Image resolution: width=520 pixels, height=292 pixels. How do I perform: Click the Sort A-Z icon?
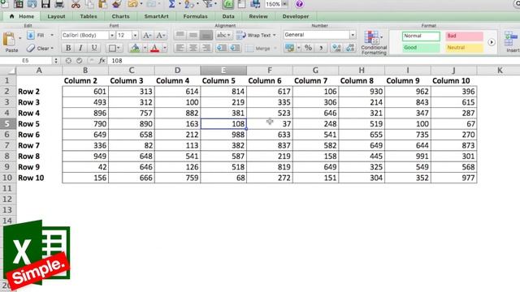[x=189, y=4]
